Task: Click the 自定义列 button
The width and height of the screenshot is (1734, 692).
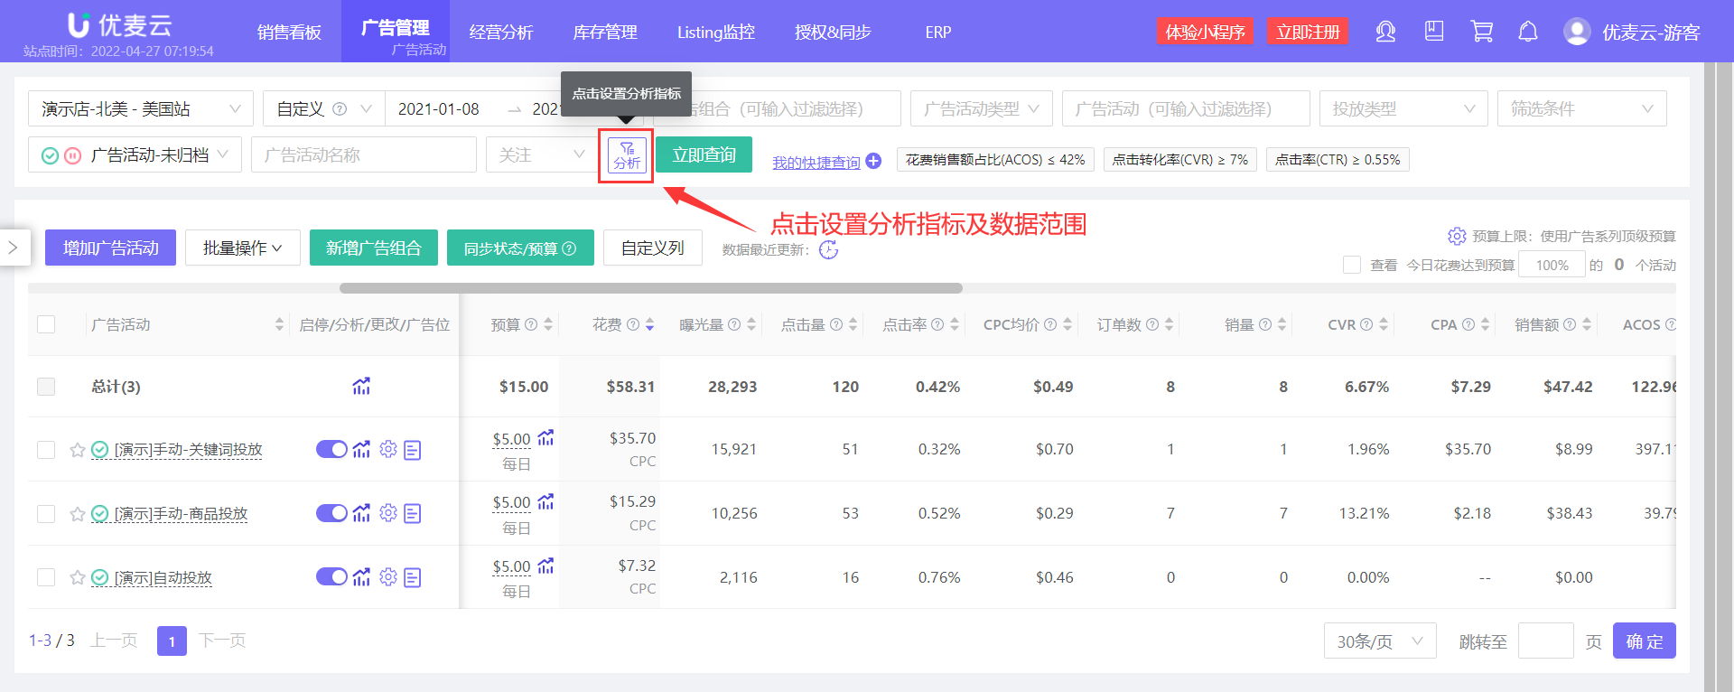Action: point(653,248)
